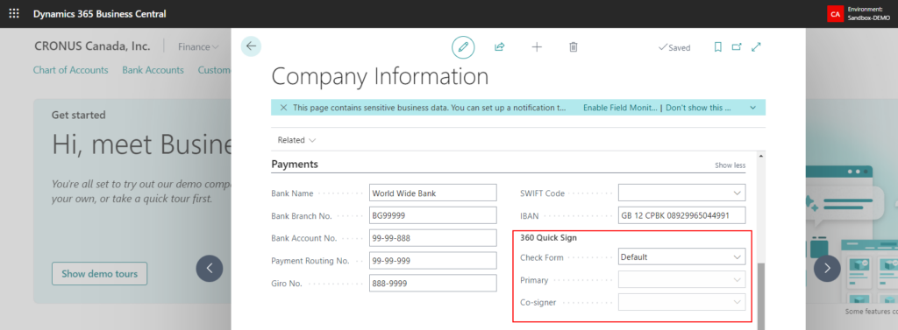The height and width of the screenshot is (330, 898).
Task: Open the Co-signer dropdown
Action: 737,302
